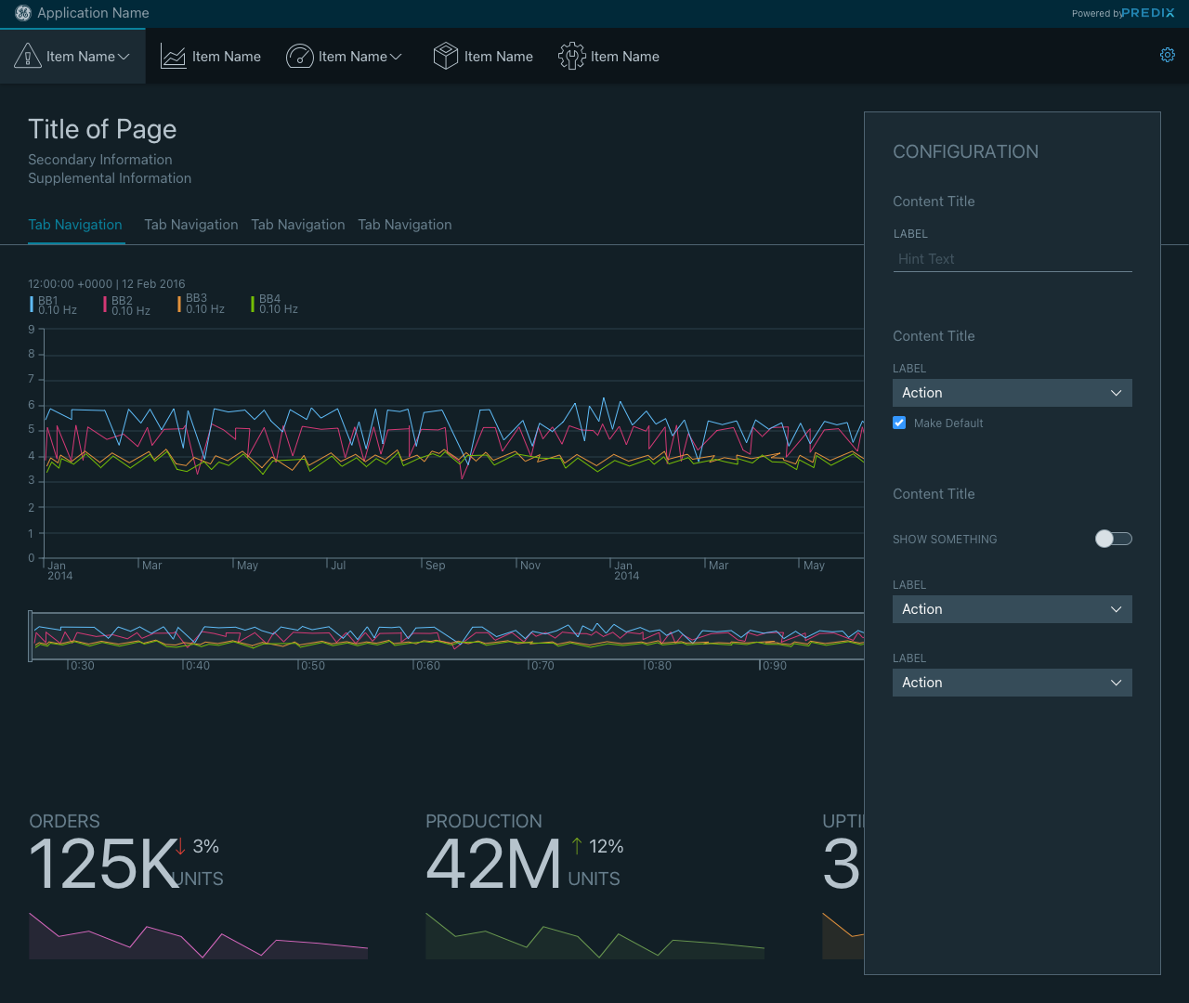This screenshot has height=1003, width=1189.
Task: Click the line chart icon in navigation
Action: click(x=174, y=57)
